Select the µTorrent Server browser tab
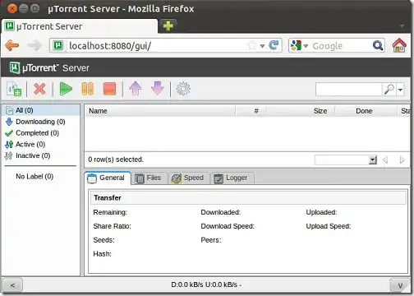Image resolution: width=414 pixels, height=296 pixels. (80, 26)
